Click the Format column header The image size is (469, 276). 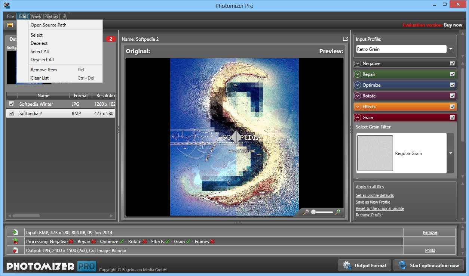[x=81, y=96]
